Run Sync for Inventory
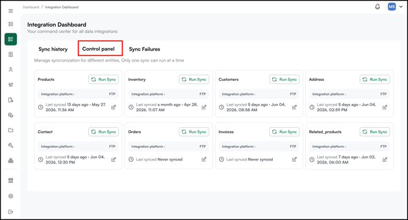 coord(194,80)
